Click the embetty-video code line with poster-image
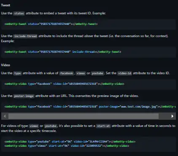This screenshot has width=178, height=156. (90, 107)
